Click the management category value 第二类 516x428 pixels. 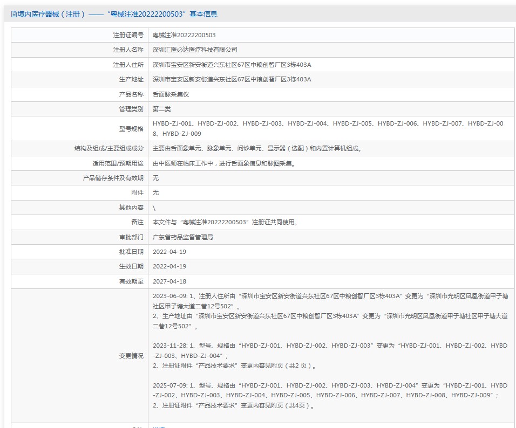161,109
